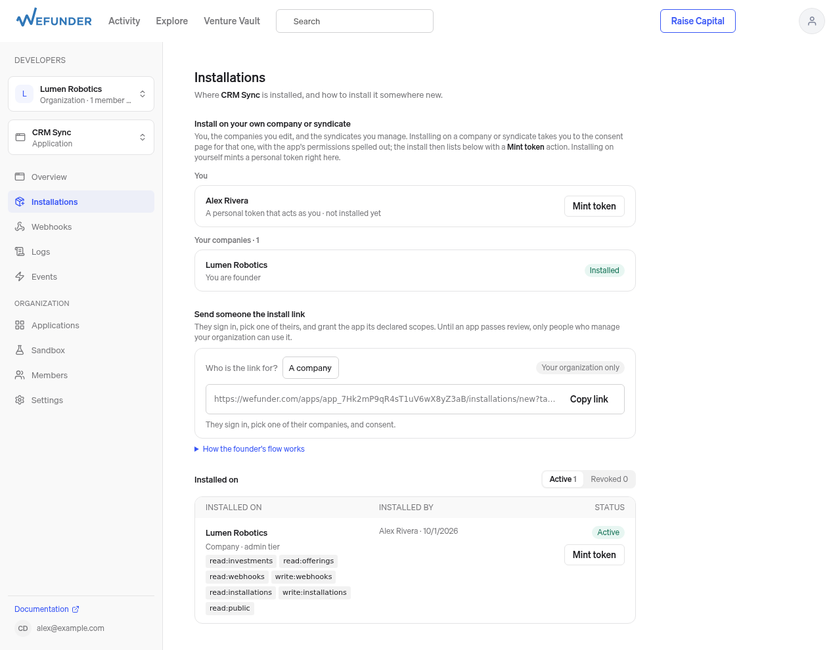The image size is (831, 650).
Task: Open the user profile avatar menu
Action: tap(811, 21)
